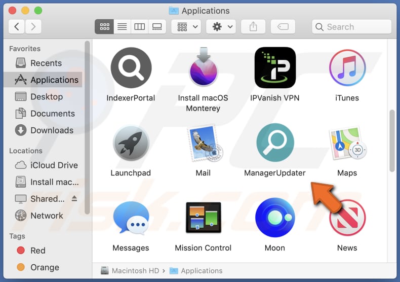
Task: Select the Install macOS Monterey icon
Action: point(204,67)
